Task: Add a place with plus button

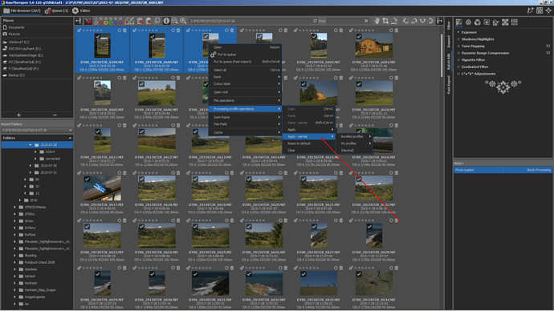Action: point(18,115)
